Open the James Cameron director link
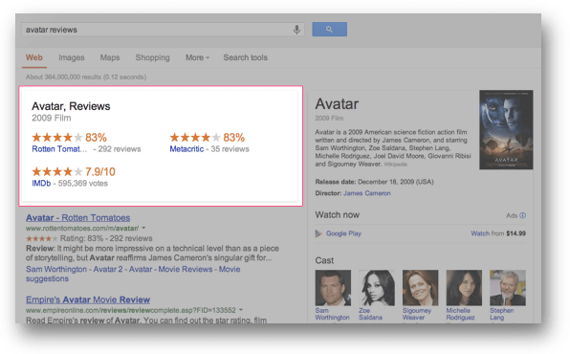 coord(367,193)
